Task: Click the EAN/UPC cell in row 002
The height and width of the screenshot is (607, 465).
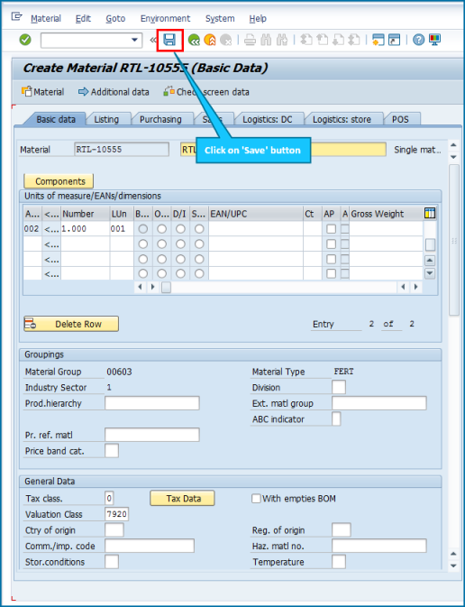Action: 256,229
